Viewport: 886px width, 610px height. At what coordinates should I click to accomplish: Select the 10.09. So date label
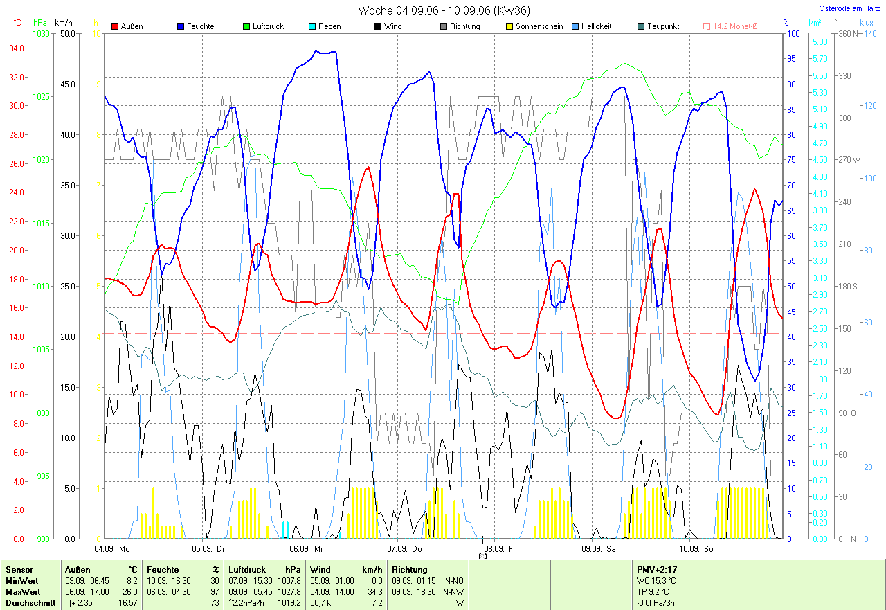click(x=696, y=548)
